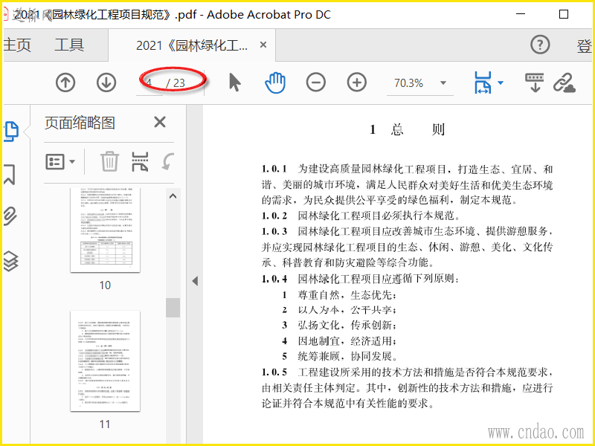This screenshot has width=595, height=446.
Task: Click the print pages thumbnail icon
Action: click(140, 161)
